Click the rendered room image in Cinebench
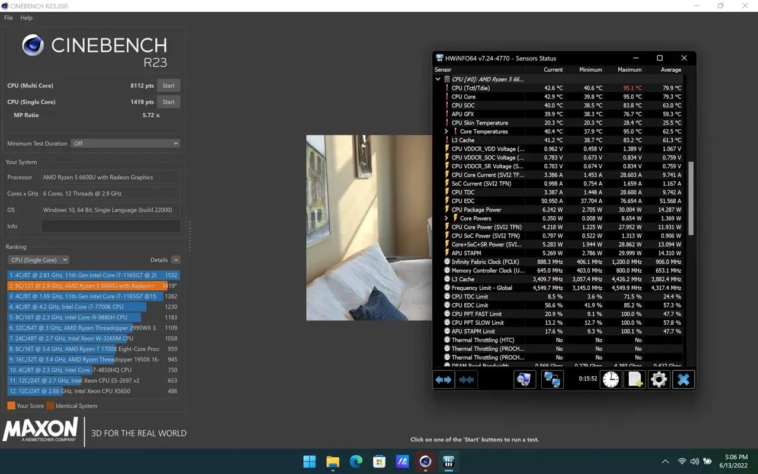This screenshot has height=474, width=758. (x=369, y=228)
